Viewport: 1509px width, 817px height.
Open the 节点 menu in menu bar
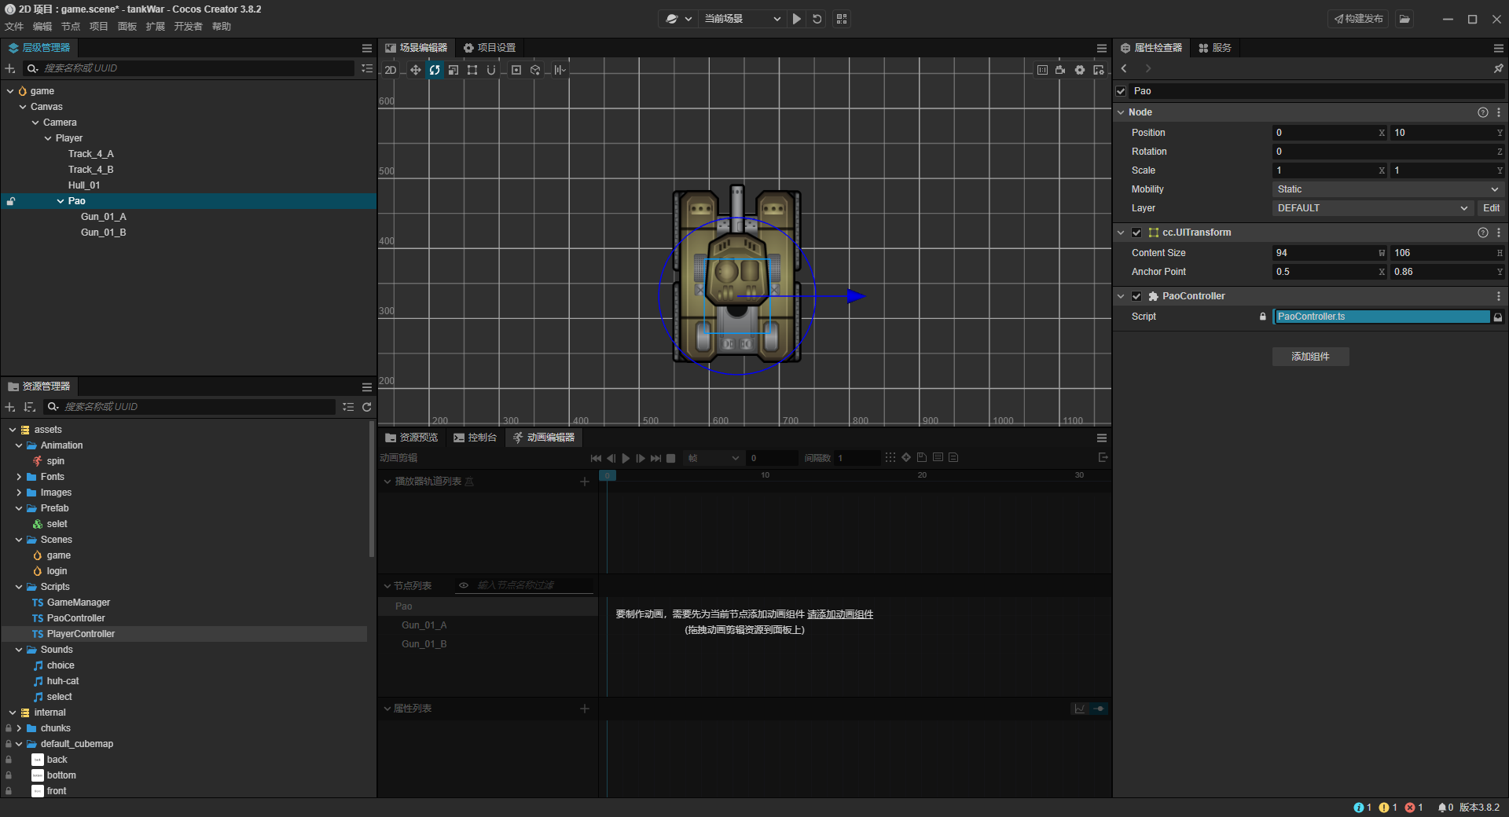tap(71, 27)
